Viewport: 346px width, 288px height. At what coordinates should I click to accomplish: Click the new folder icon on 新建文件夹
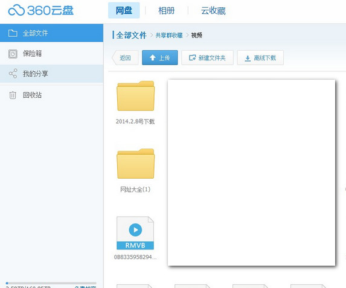click(192, 58)
